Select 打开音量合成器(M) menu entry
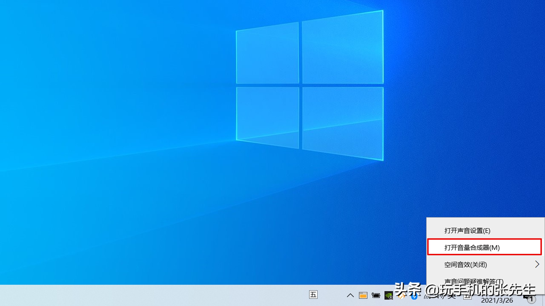545x306 pixels. tap(472, 247)
